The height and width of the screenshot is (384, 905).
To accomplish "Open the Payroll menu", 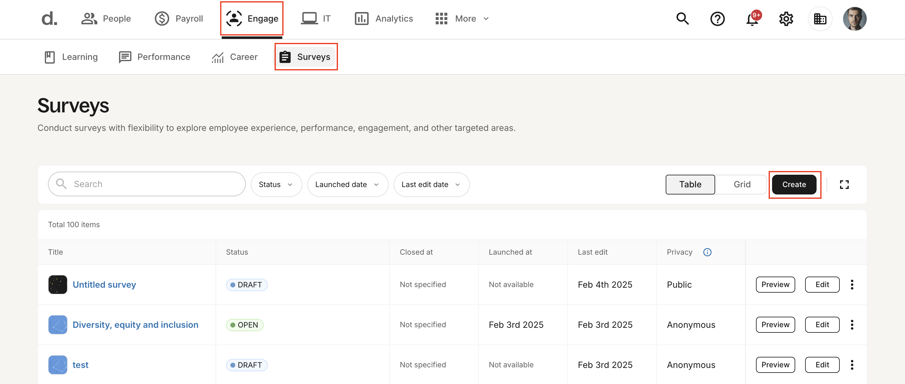I will click(x=179, y=19).
